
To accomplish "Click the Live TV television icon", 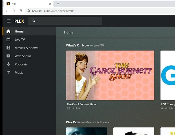I will click(8, 40).
